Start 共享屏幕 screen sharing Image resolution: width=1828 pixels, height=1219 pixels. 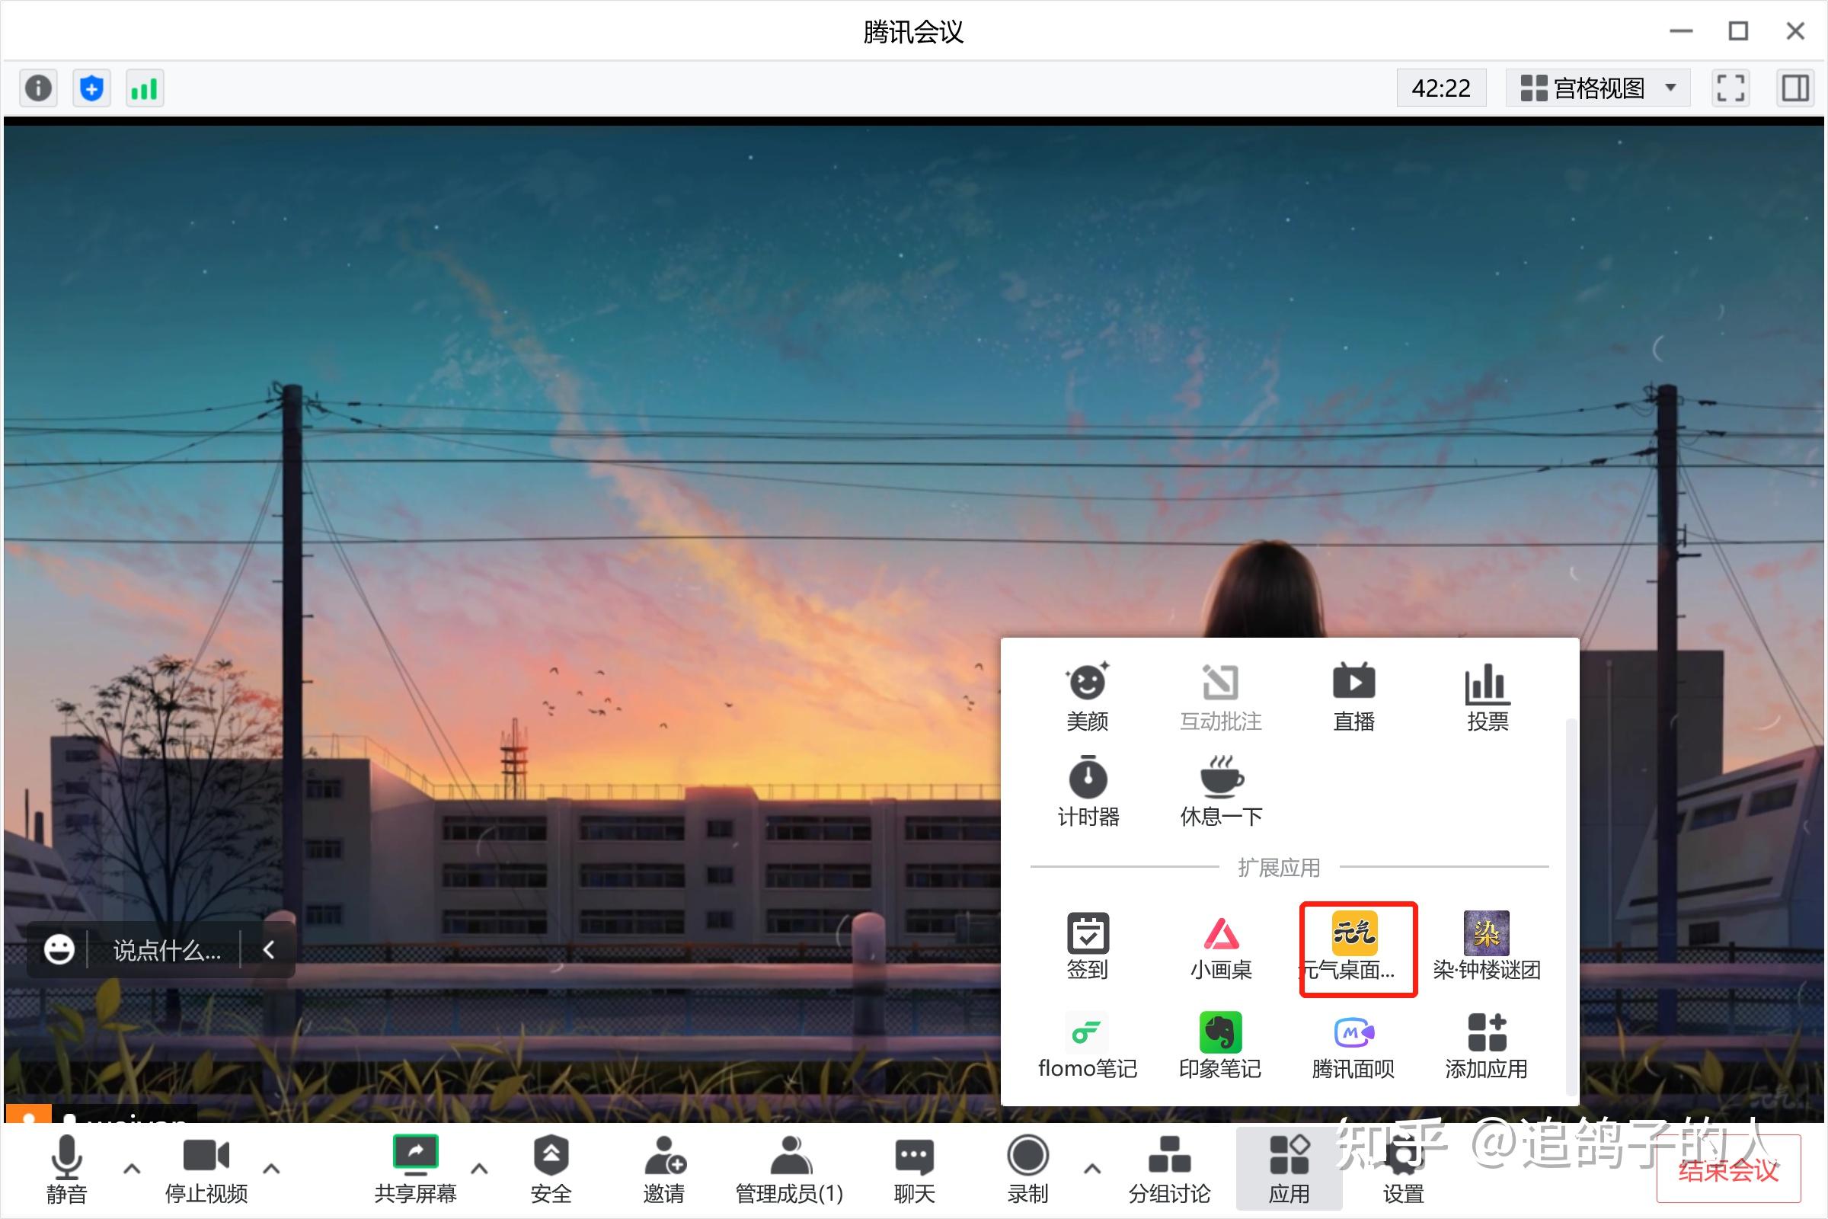coord(415,1170)
